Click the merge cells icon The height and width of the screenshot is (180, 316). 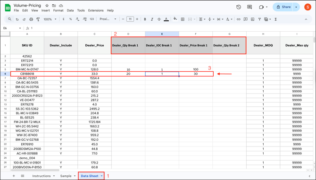coord(190,19)
